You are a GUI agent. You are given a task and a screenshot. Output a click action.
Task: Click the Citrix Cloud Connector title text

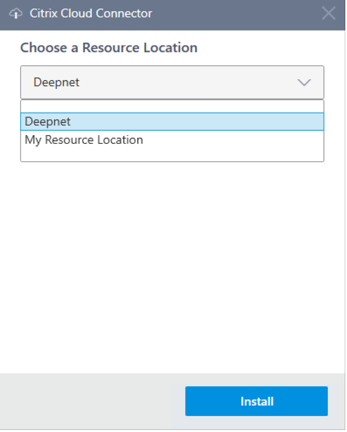pyautogui.click(x=91, y=14)
